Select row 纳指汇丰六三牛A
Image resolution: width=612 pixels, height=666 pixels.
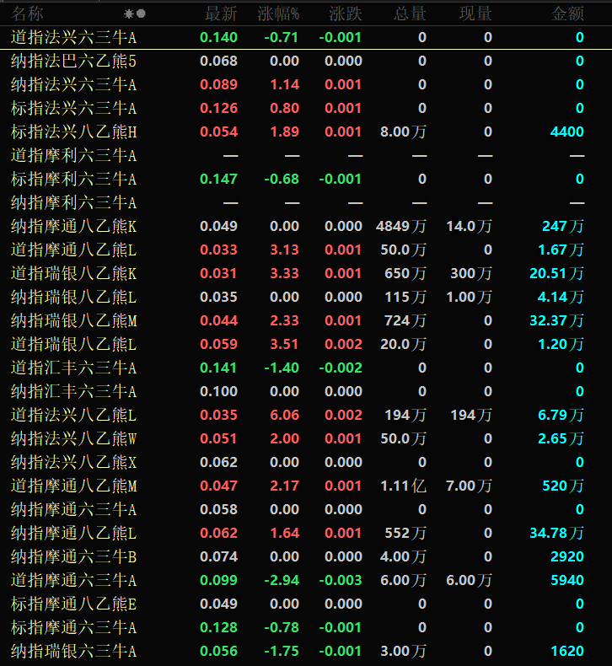(306, 391)
